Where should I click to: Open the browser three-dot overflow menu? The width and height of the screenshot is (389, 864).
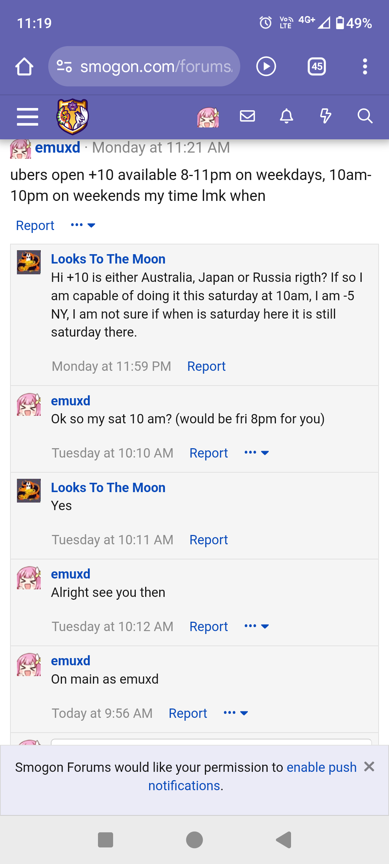pyautogui.click(x=365, y=66)
